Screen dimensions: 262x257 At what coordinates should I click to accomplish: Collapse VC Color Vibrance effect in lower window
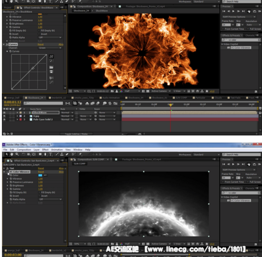click(4, 172)
